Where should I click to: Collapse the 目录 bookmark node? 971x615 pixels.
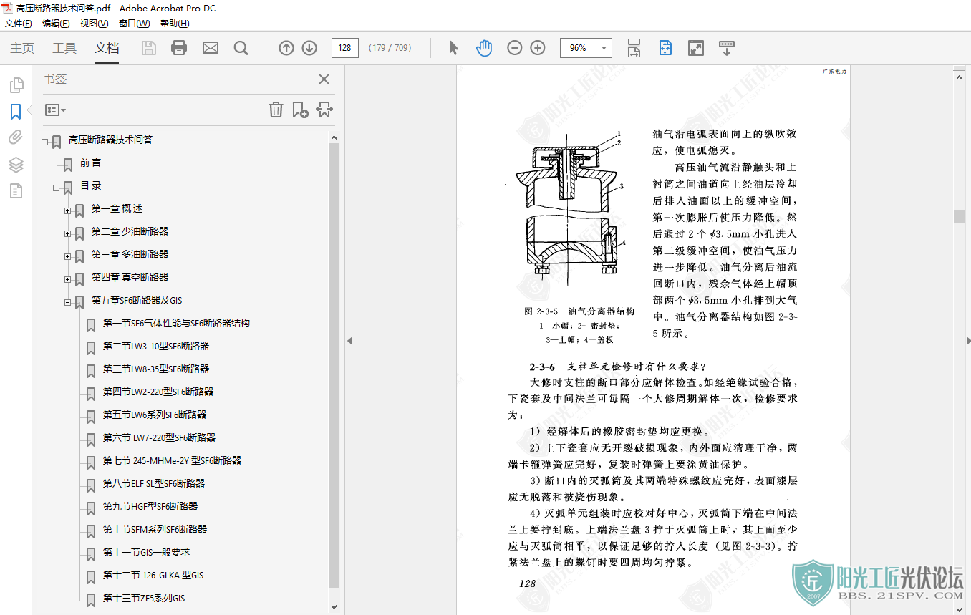(x=57, y=188)
